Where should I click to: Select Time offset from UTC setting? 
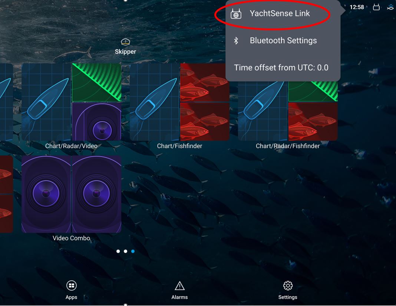tap(281, 68)
